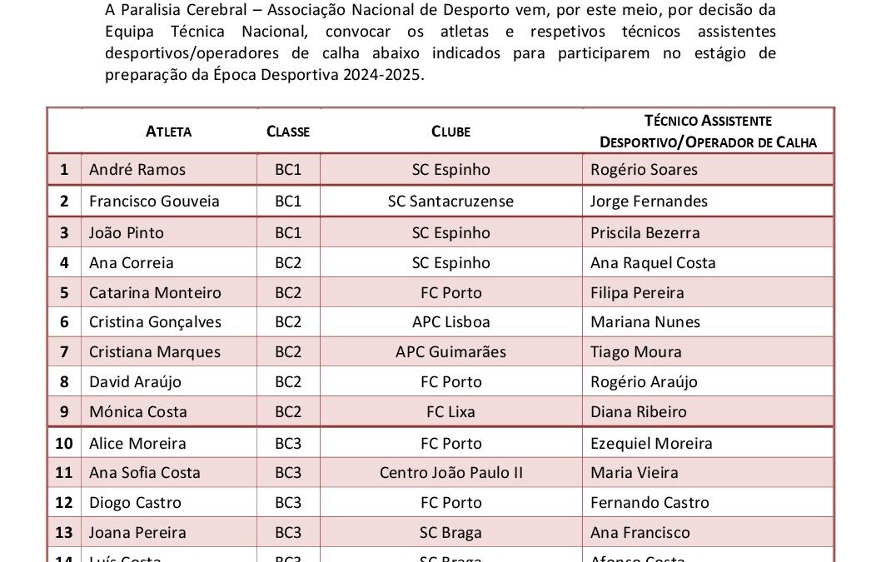This screenshot has height=562, width=881.
Task: Click the SC Santacruzense club cell
Action: (x=450, y=201)
